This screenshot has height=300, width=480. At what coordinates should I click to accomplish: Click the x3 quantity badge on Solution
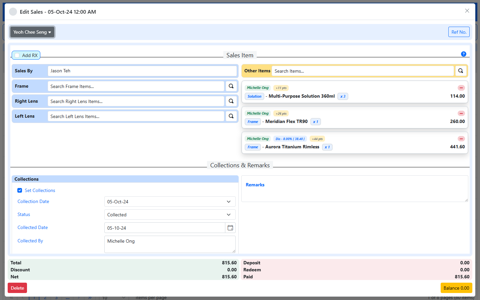343,96
